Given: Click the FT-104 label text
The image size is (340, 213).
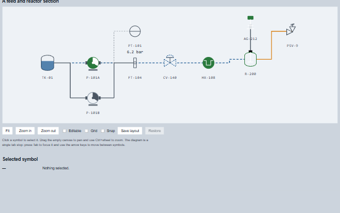Looking at the screenshot, I should click(x=135, y=78).
